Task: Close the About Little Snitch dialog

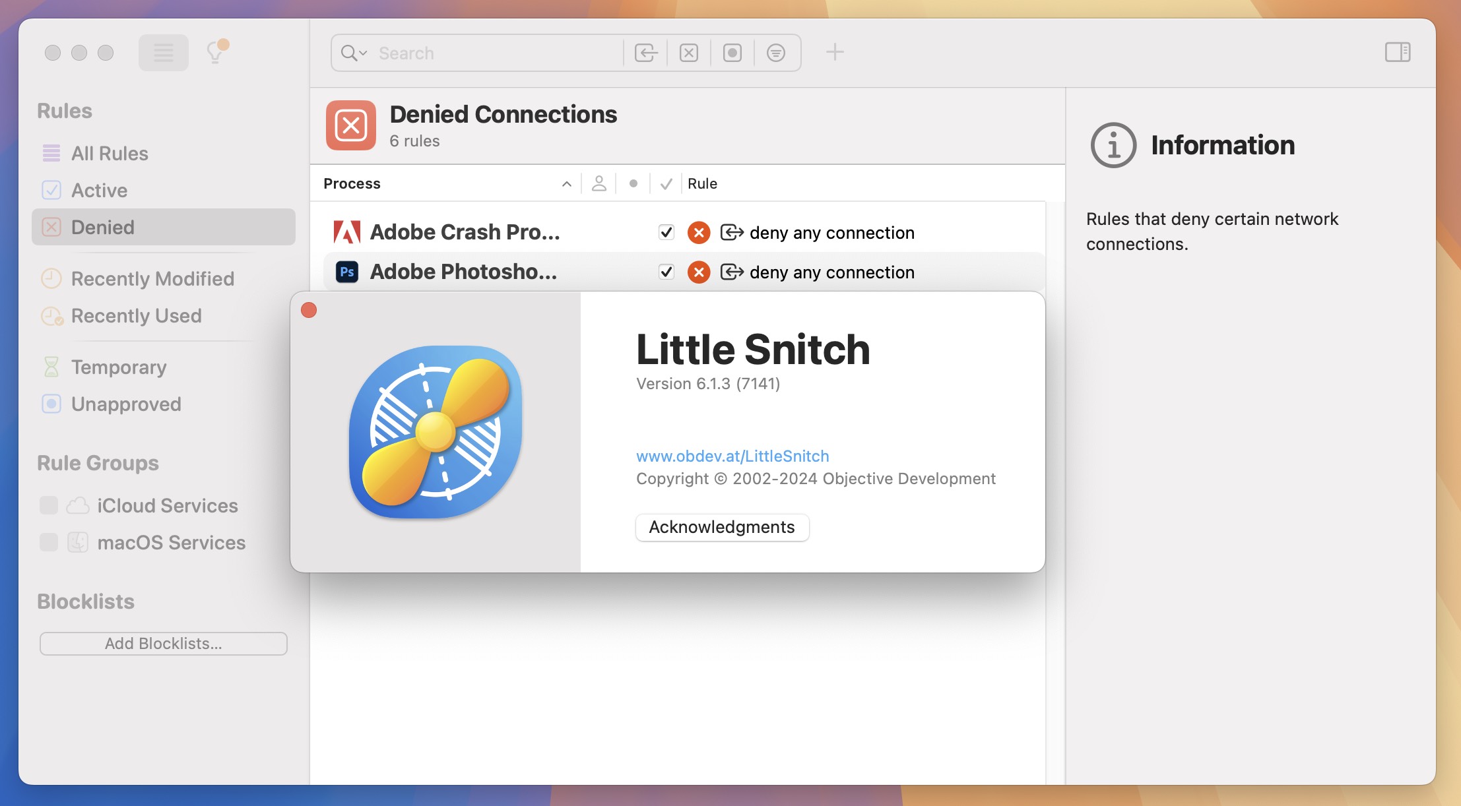Action: tap(309, 310)
